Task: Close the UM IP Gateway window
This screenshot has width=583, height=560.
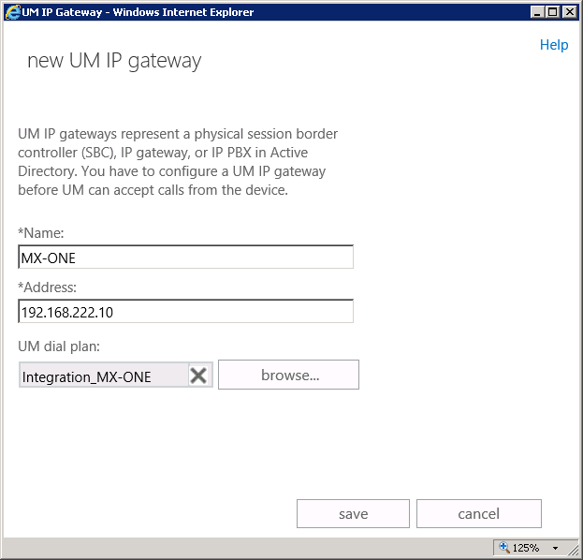Action: click(570, 12)
